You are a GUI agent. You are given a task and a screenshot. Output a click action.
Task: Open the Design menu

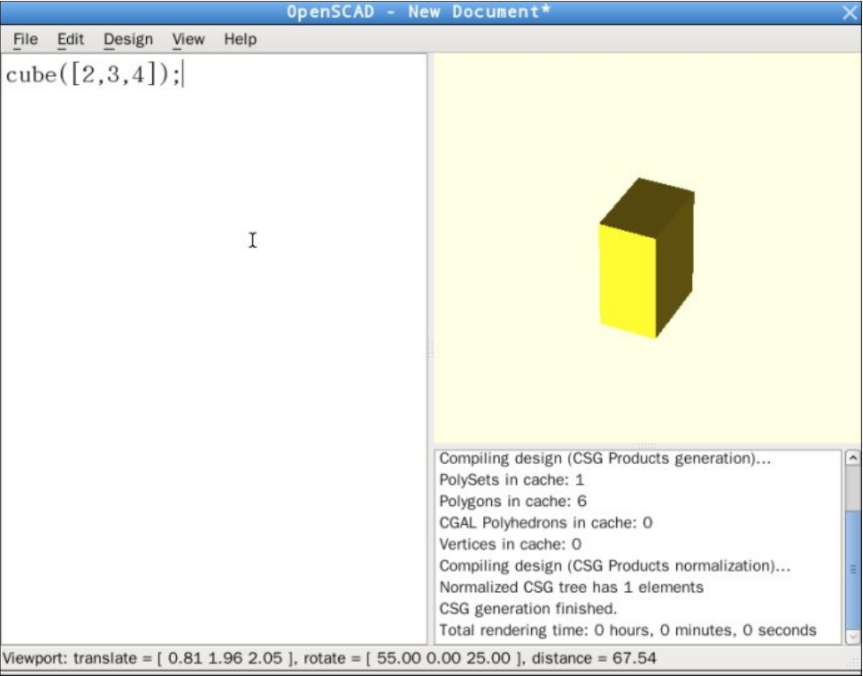pyautogui.click(x=128, y=39)
